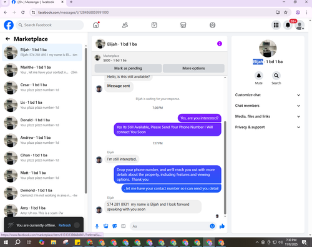Focus the Search Facebook field
The image size is (312, 247).
point(50,25)
